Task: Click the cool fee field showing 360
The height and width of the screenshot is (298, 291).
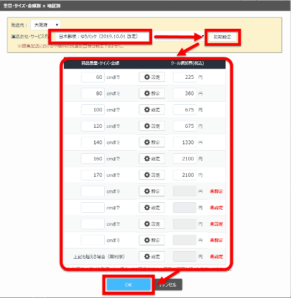Action: point(185,93)
